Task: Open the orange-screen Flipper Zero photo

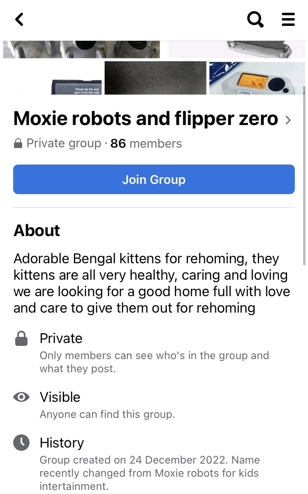Action: 257,78
